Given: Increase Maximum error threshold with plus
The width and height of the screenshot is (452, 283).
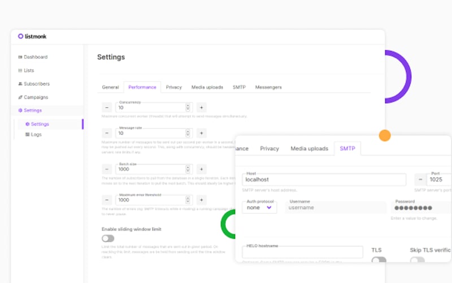Looking at the screenshot, I should 202,200.
